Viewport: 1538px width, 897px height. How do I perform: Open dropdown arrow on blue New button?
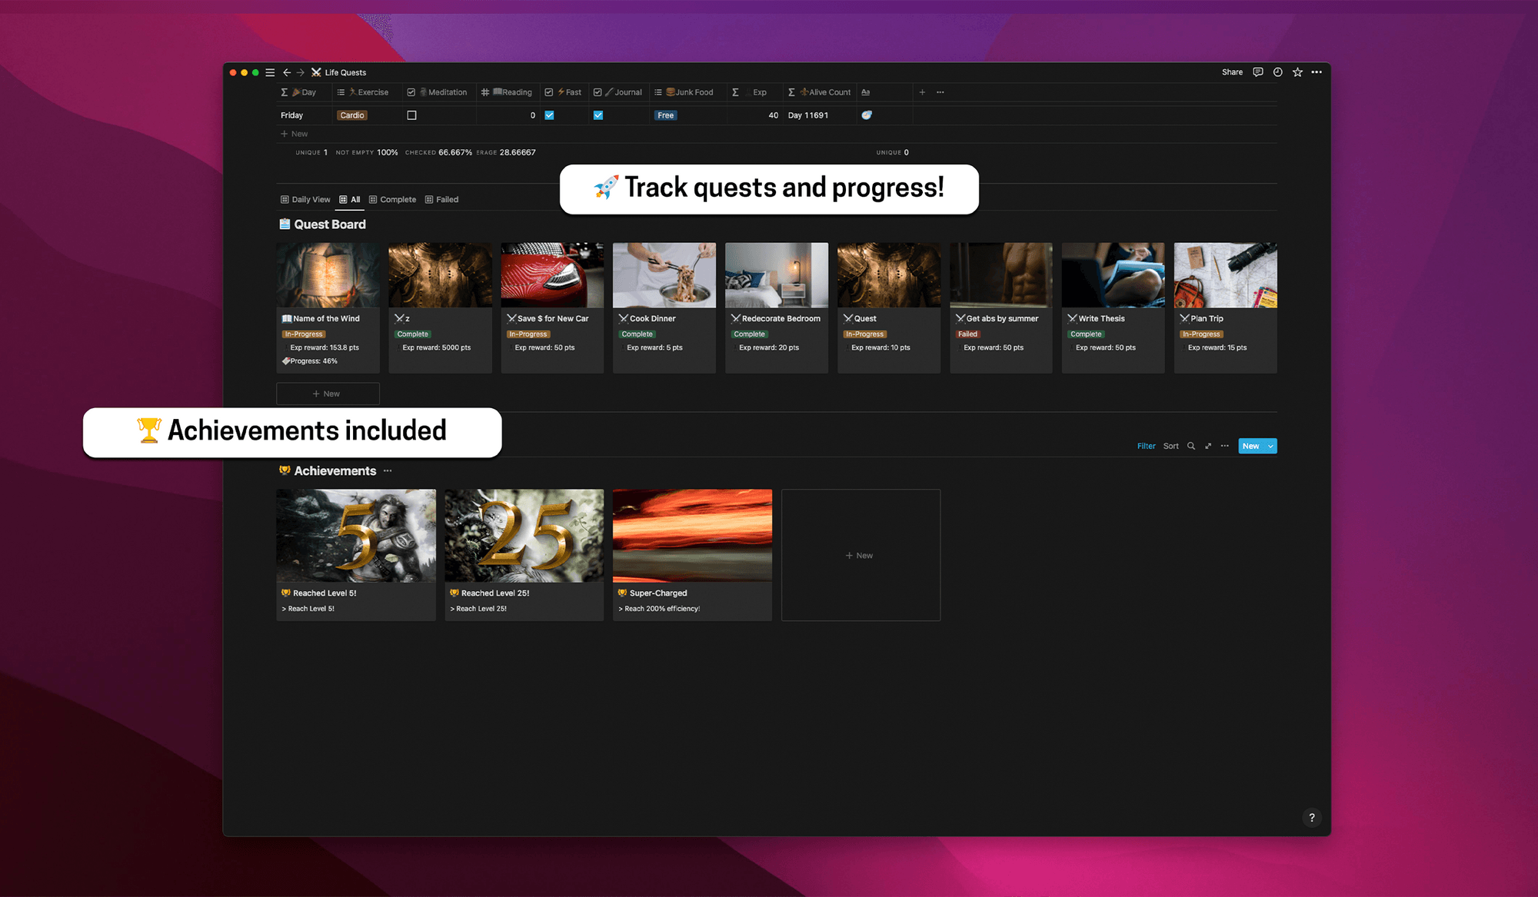coord(1270,446)
